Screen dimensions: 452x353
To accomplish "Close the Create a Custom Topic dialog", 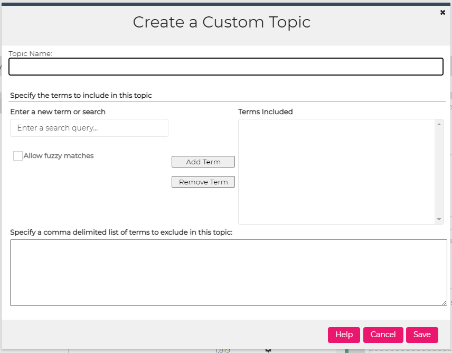I will (x=442, y=12).
